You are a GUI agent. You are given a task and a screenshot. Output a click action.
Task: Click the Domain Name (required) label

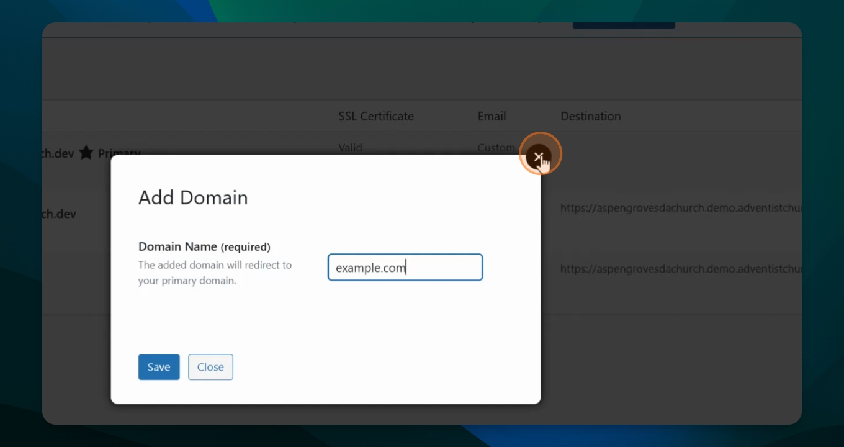coord(204,246)
